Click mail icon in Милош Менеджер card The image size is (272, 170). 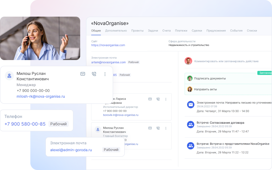coord(83,74)
